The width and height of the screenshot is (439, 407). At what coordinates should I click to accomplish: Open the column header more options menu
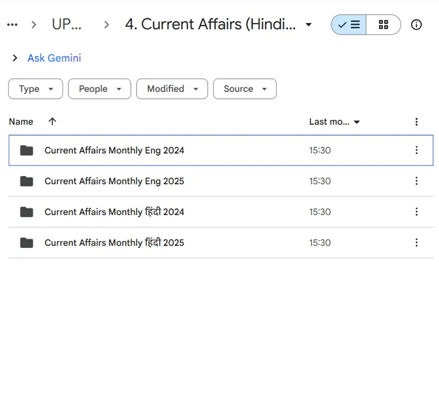click(x=416, y=122)
